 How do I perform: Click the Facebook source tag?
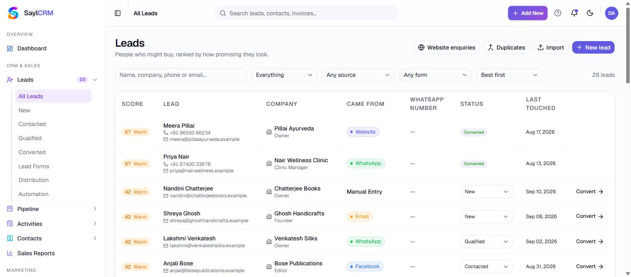[x=365, y=267]
